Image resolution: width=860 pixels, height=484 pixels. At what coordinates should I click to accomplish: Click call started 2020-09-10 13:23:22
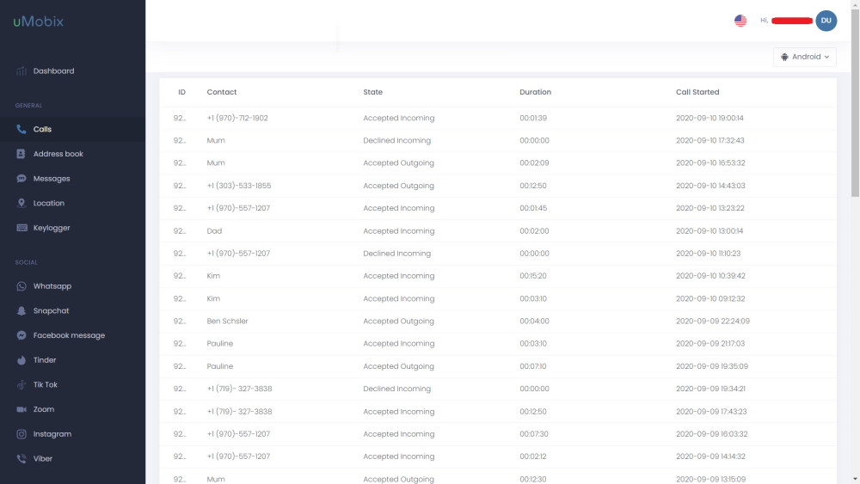(710, 208)
